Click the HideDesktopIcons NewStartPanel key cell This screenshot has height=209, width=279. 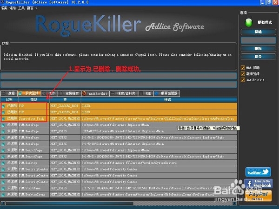159,195
